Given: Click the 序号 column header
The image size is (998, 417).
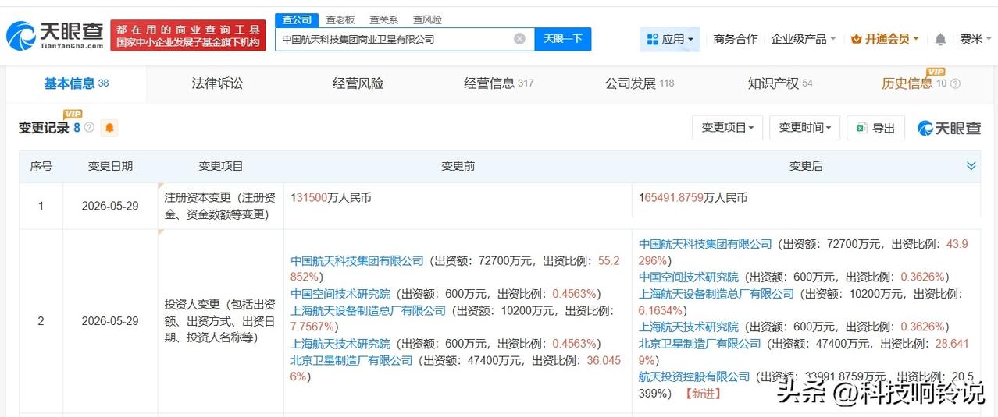Looking at the screenshot, I should 41,166.
